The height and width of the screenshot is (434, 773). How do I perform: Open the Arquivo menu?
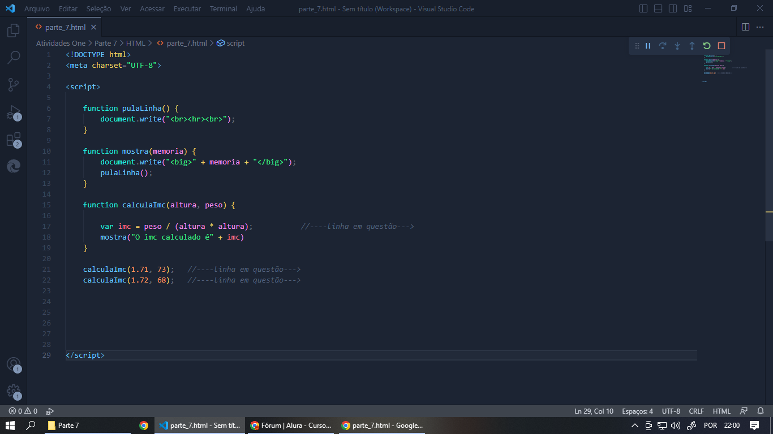tap(37, 9)
